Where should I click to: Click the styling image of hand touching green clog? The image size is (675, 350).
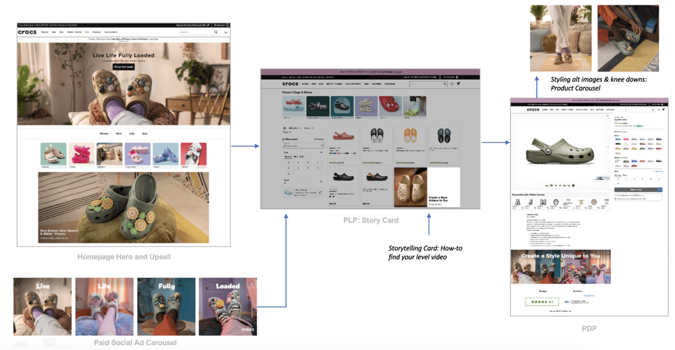[628, 38]
